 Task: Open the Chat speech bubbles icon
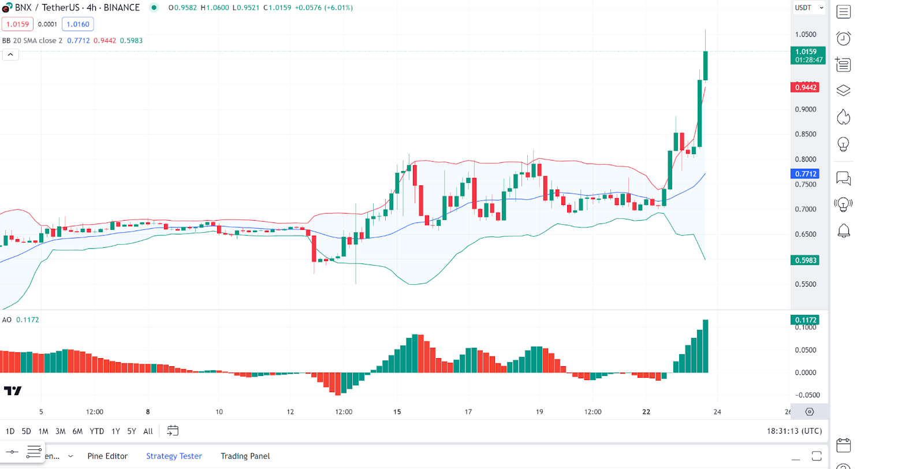pyautogui.click(x=844, y=178)
